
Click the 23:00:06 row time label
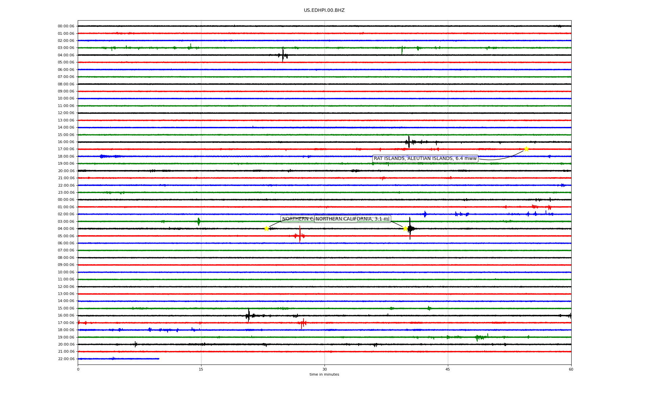pyautogui.click(x=66, y=192)
